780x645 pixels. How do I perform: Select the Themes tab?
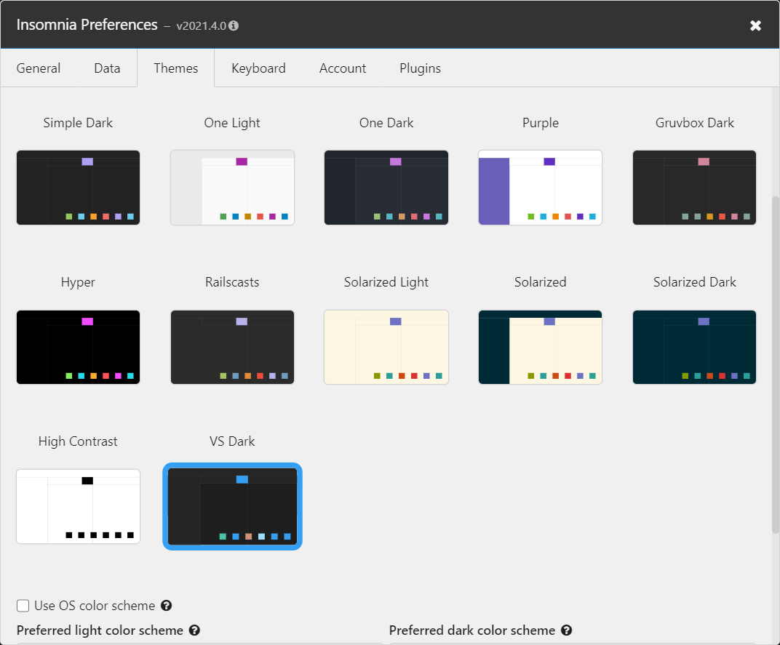[175, 68]
